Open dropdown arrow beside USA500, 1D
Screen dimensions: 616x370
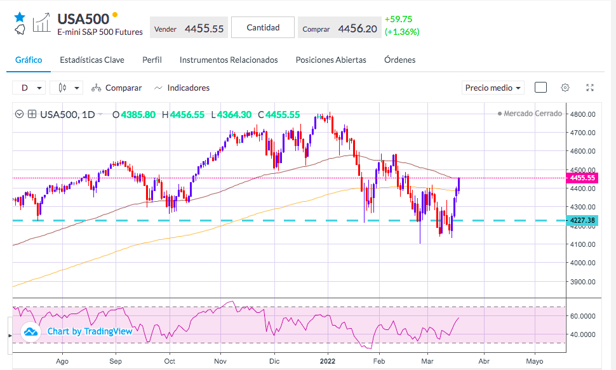pyautogui.click(x=100, y=114)
